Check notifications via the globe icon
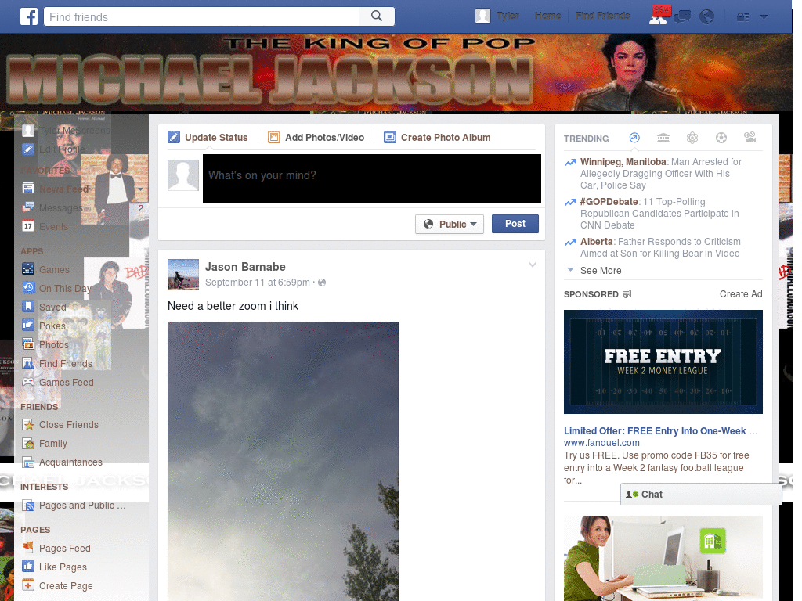Image resolution: width=802 pixels, height=601 pixels. pyautogui.click(x=706, y=15)
